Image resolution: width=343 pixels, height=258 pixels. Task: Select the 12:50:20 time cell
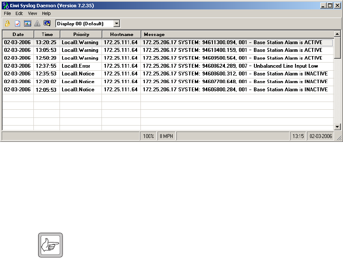(47, 58)
